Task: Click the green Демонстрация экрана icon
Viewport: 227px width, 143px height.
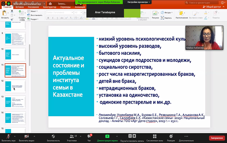Action: coord(107,136)
